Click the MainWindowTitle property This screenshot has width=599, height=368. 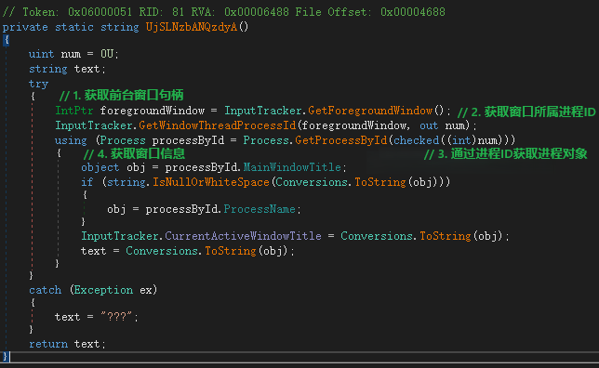(x=292, y=167)
